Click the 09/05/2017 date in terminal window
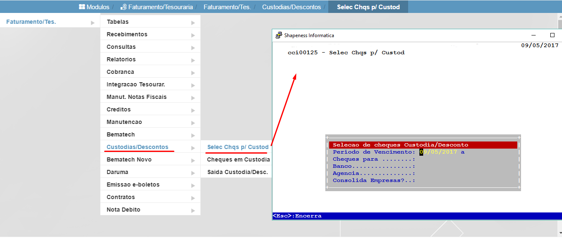562x240 pixels. pyautogui.click(x=540, y=45)
